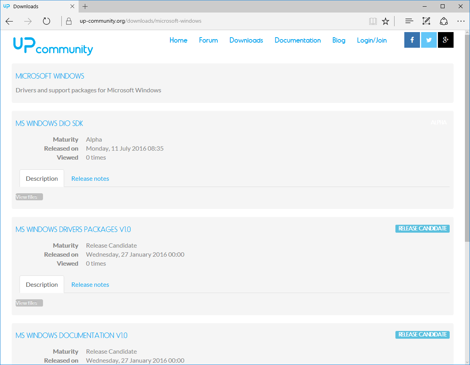This screenshot has width=470, height=365.
Task: Click the Google Plus icon
Action: coord(445,40)
